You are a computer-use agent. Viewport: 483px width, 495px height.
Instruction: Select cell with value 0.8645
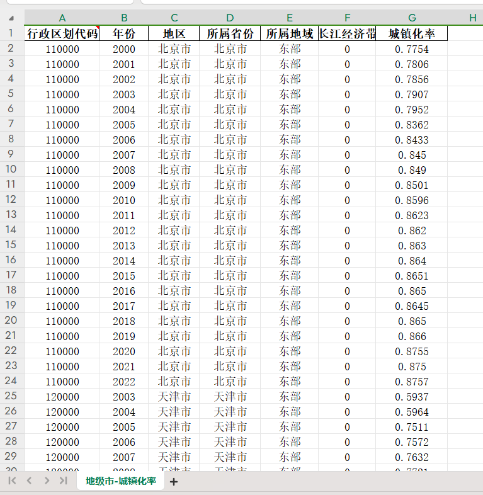click(x=412, y=306)
